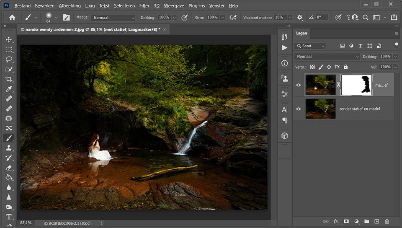The height and width of the screenshot is (228, 402).
Task: Open the Adjustments sliders panel icon
Action: [285, 94]
